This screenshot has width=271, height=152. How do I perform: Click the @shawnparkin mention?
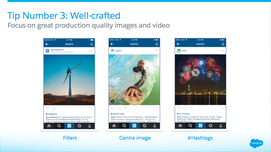pos(151,117)
